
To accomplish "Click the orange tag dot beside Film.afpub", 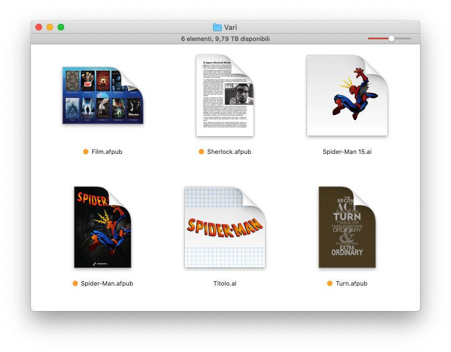I will pos(86,152).
